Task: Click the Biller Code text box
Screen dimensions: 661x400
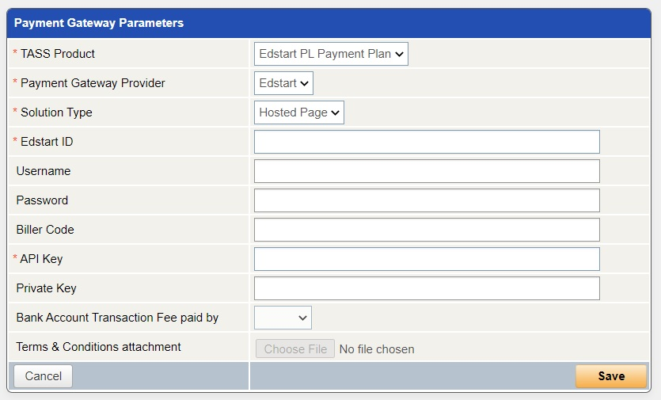Action: [x=427, y=230]
